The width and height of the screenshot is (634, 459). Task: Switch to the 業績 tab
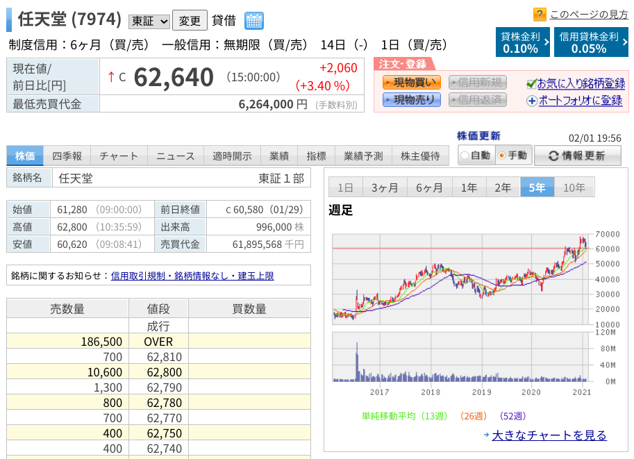[279, 156]
